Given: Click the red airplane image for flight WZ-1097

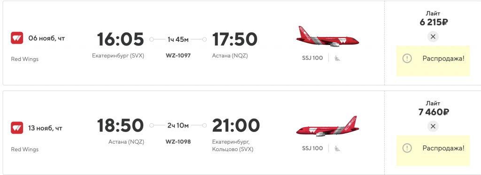Looking at the screenshot, I should pos(327,37).
